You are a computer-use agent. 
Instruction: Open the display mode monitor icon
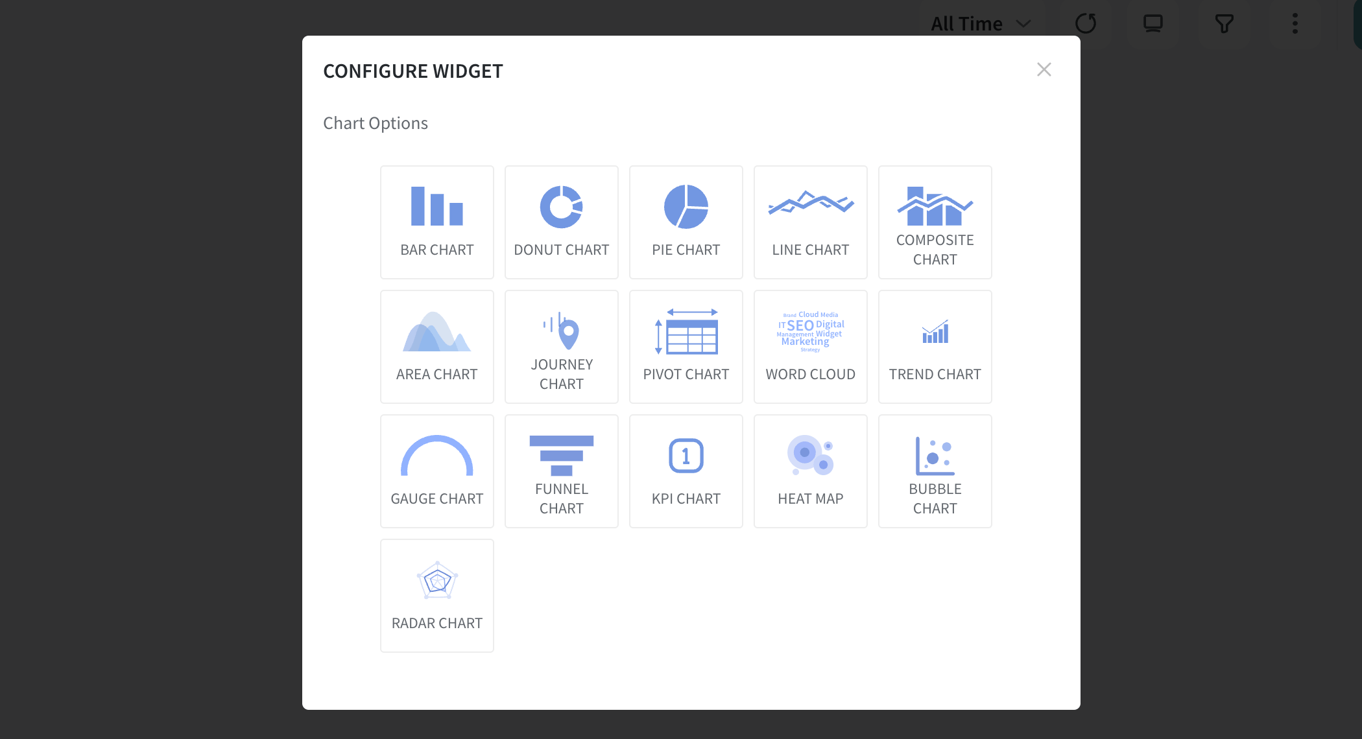tap(1153, 24)
